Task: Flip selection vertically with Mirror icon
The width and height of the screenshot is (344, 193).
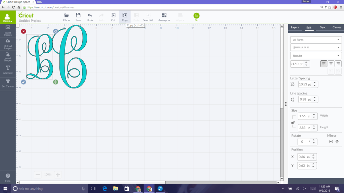Action: pyautogui.click(x=337, y=142)
